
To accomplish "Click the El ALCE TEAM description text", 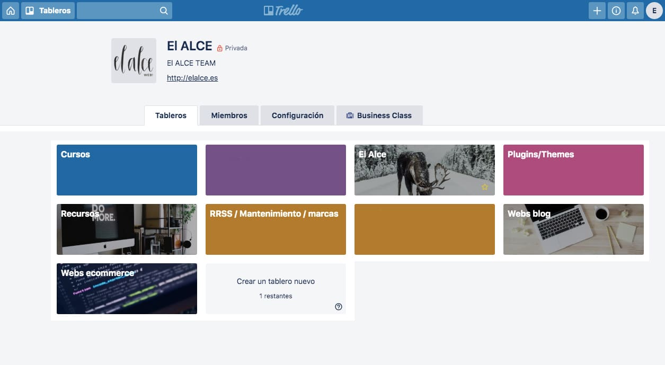I will tap(191, 63).
